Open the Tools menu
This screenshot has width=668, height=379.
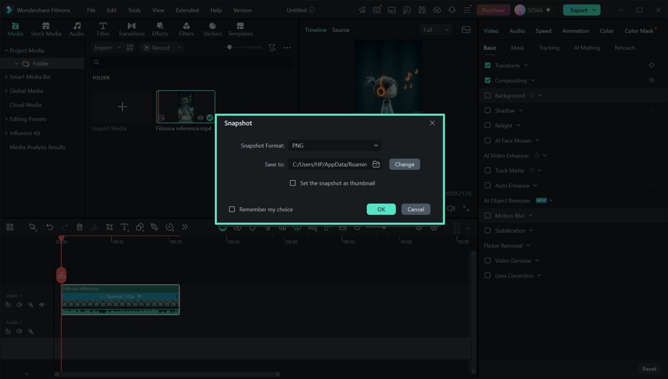point(134,10)
